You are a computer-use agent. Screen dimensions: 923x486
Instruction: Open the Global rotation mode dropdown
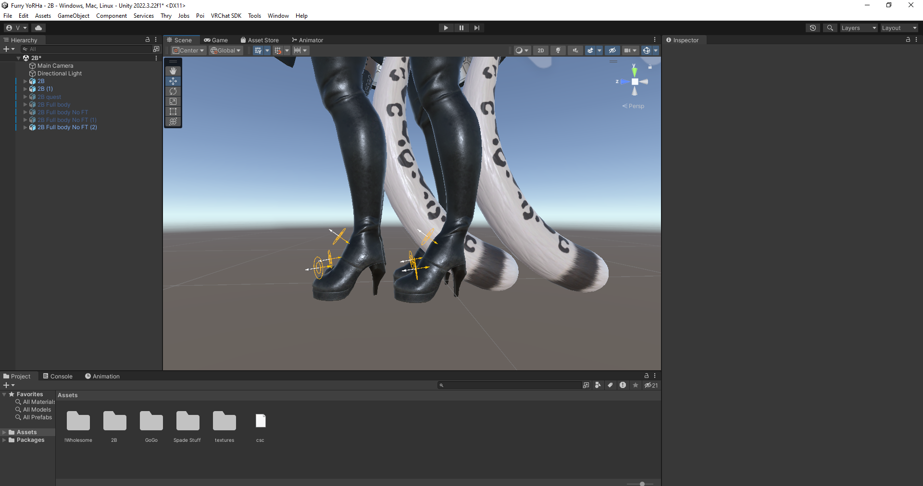coord(225,50)
